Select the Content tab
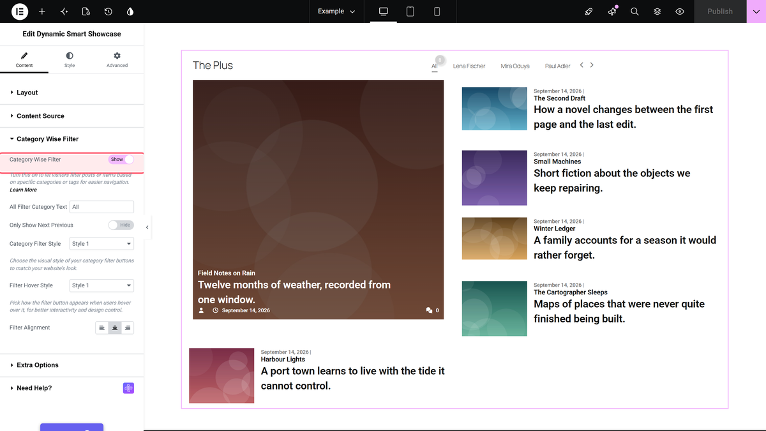 click(x=24, y=60)
